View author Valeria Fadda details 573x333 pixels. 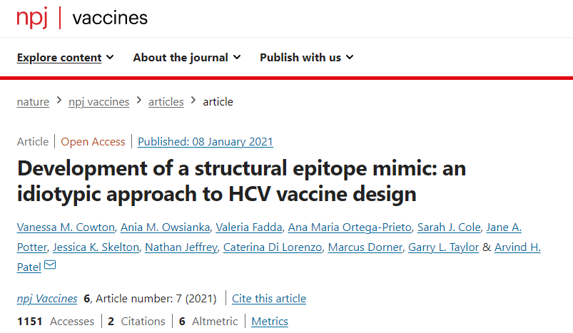coord(249,227)
